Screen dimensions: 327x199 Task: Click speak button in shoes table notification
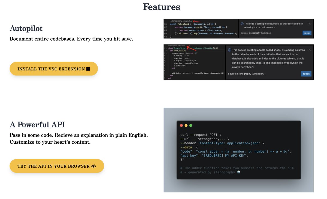[x=306, y=74]
